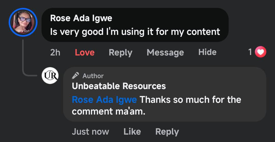Click the Unbeatable Resources UR logo avatar
This screenshot has width=275, height=142.
pyautogui.click(x=50, y=76)
